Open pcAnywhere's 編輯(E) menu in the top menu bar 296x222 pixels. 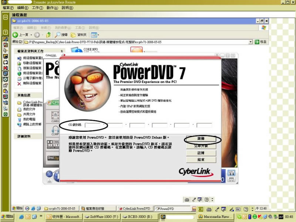(x=23, y=8)
